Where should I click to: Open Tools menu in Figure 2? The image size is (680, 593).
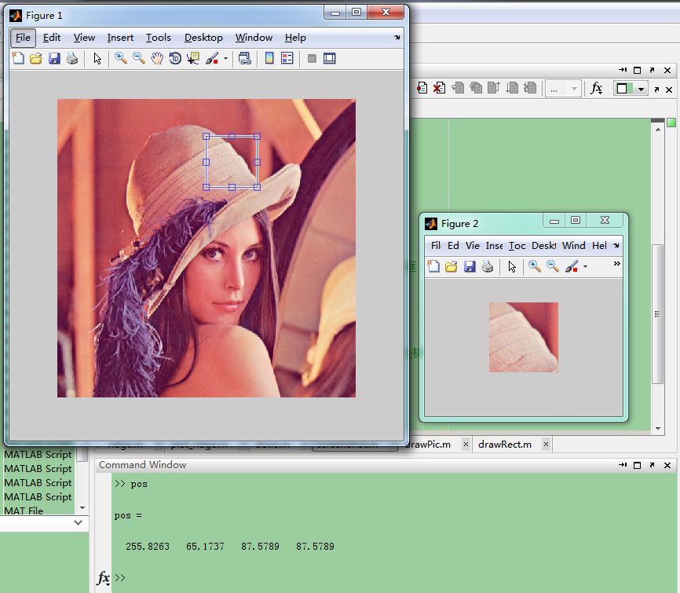pos(517,246)
